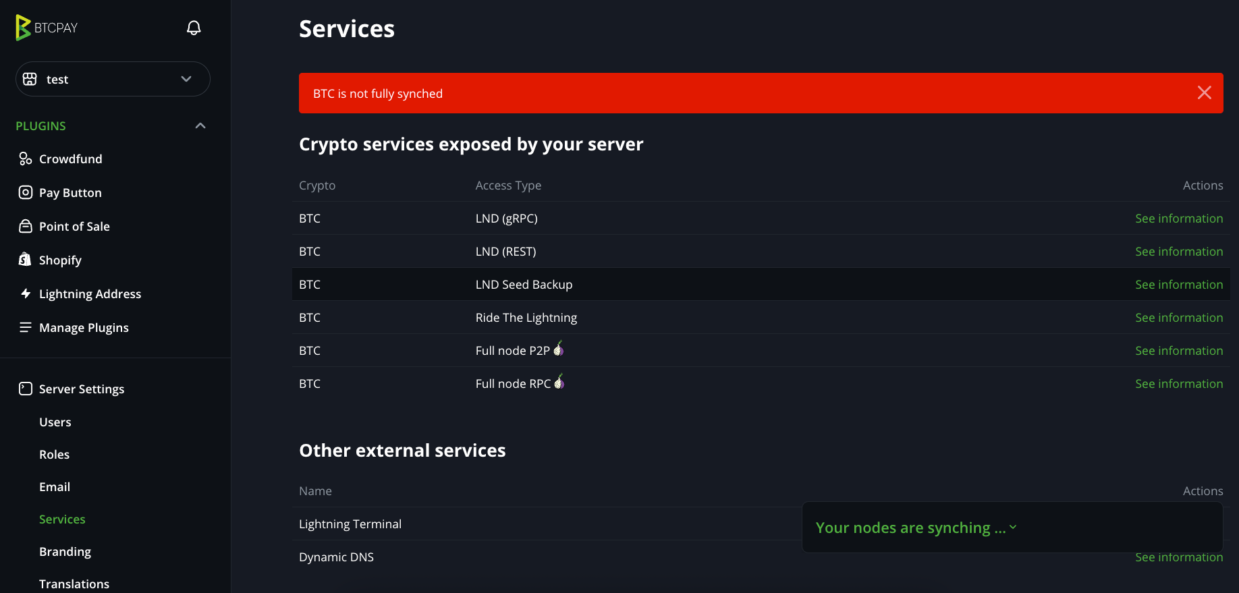Viewport: 1239px width, 593px height.
Task: Open Lightning Address settings
Action: click(x=90, y=293)
